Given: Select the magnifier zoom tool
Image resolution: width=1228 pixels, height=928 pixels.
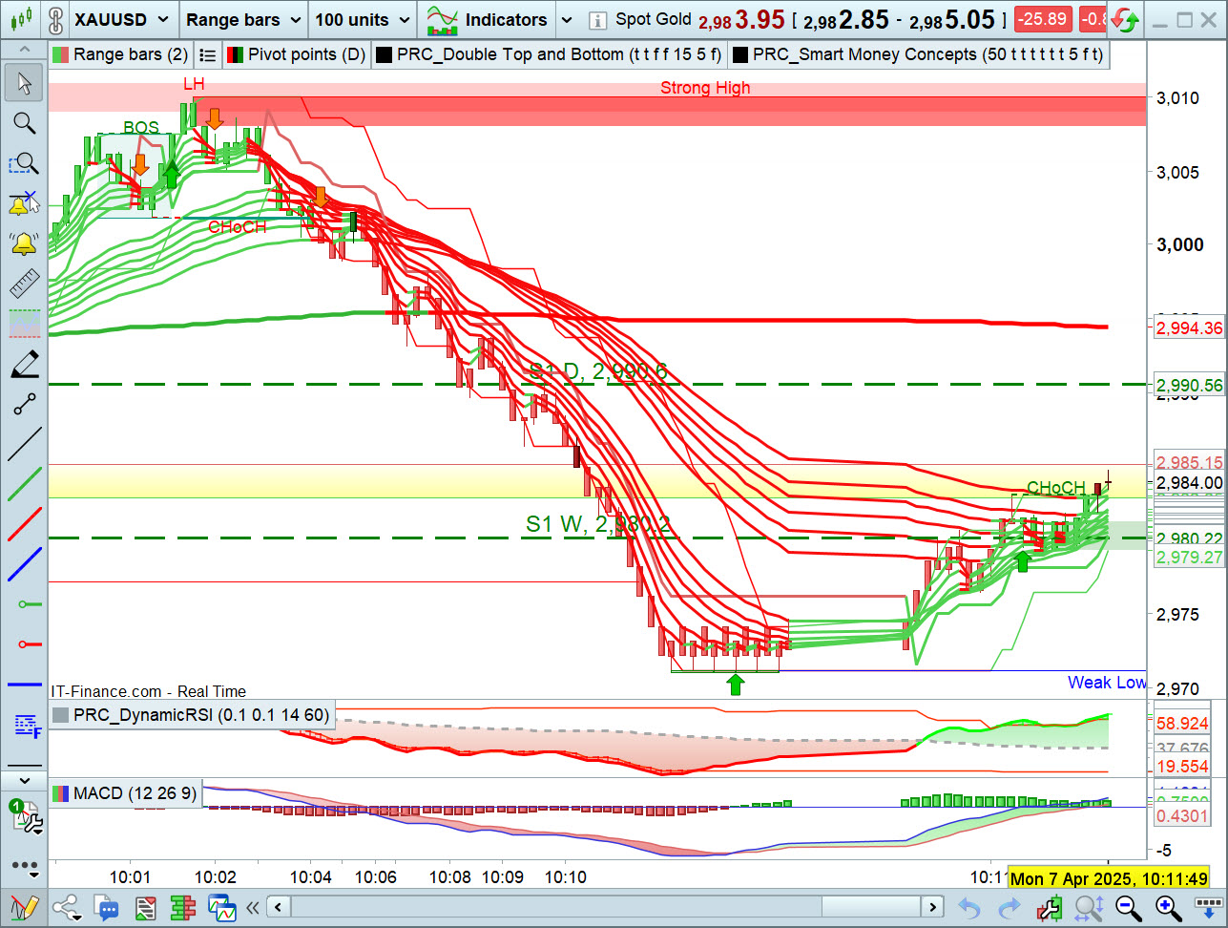Looking at the screenshot, I should tap(24, 123).
